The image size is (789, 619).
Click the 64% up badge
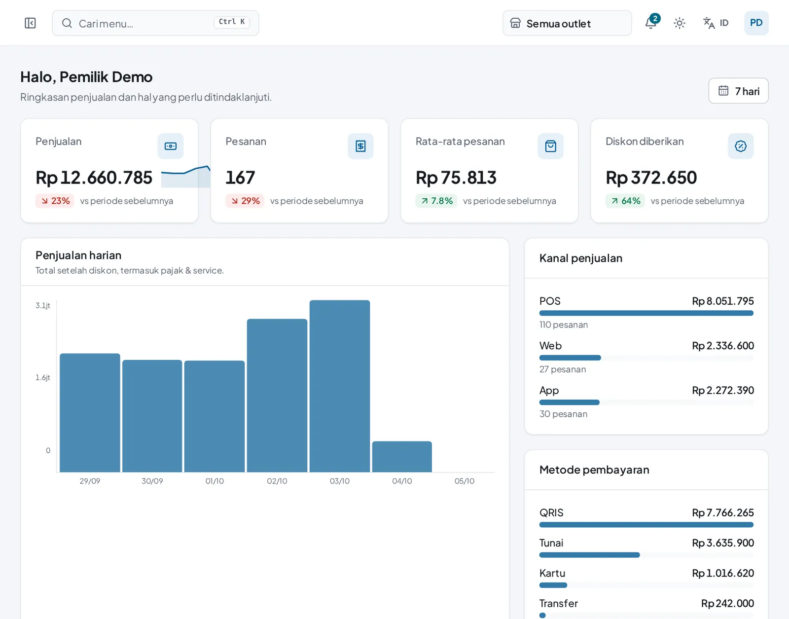tap(625, 201)
